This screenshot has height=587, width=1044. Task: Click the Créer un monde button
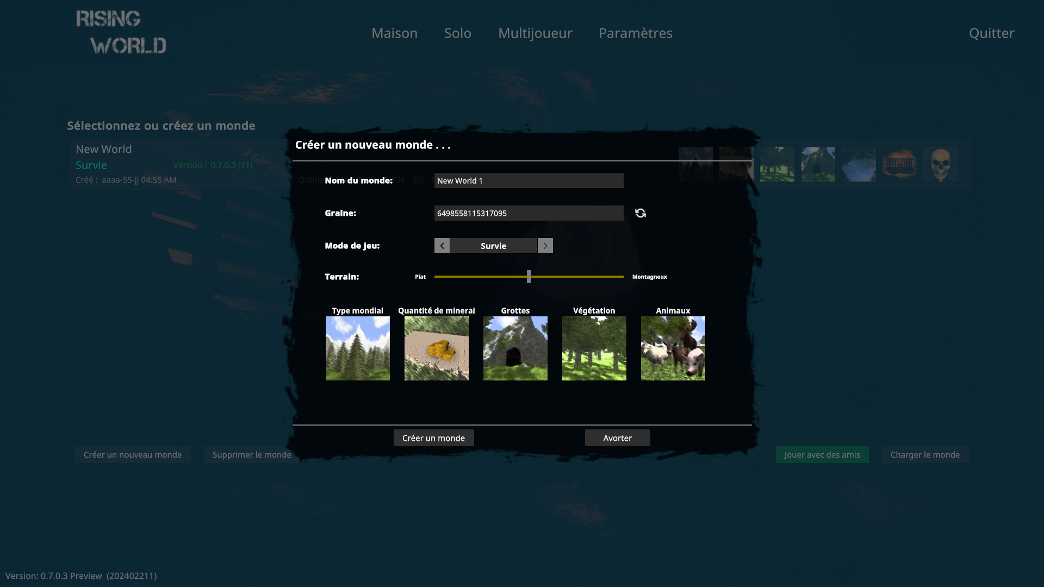[x=433, y=438]
